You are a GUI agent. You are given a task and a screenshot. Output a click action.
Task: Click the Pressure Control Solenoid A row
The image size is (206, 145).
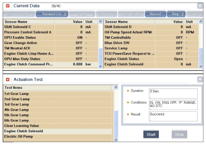[x=51, y=32]
